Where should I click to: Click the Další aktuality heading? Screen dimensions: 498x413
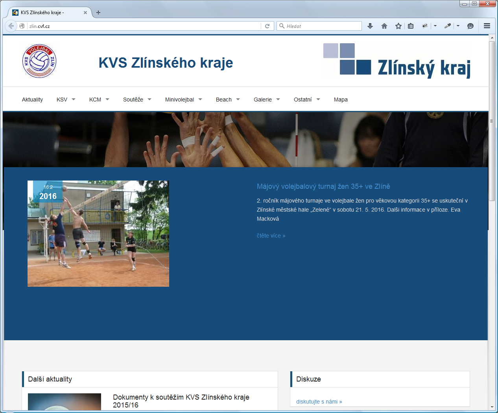tap(50, 379)
